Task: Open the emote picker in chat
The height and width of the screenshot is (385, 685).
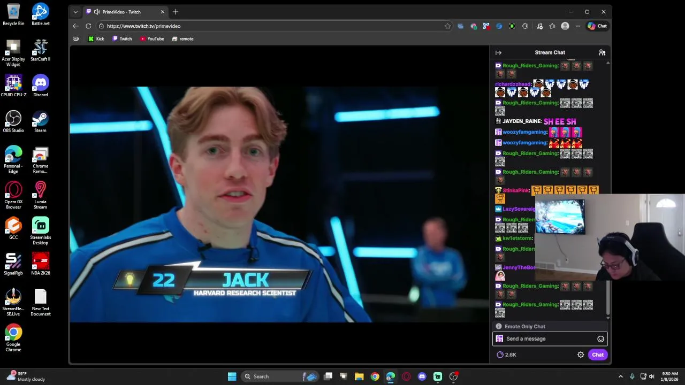Action: tap(600, 339)
